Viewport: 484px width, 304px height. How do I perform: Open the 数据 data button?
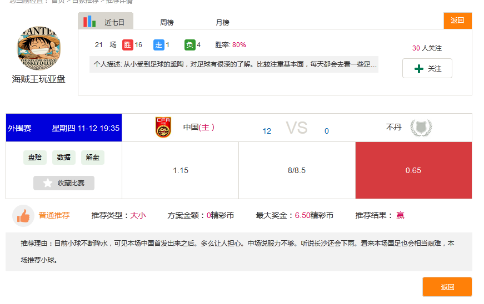pos(64,158)
